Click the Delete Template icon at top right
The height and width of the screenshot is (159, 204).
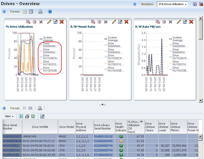coord(201,4)
